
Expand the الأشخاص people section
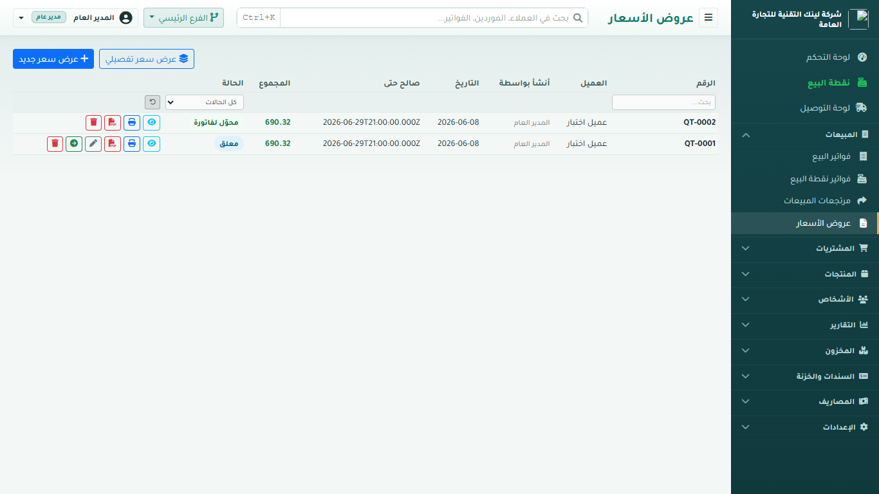[805, 299]
